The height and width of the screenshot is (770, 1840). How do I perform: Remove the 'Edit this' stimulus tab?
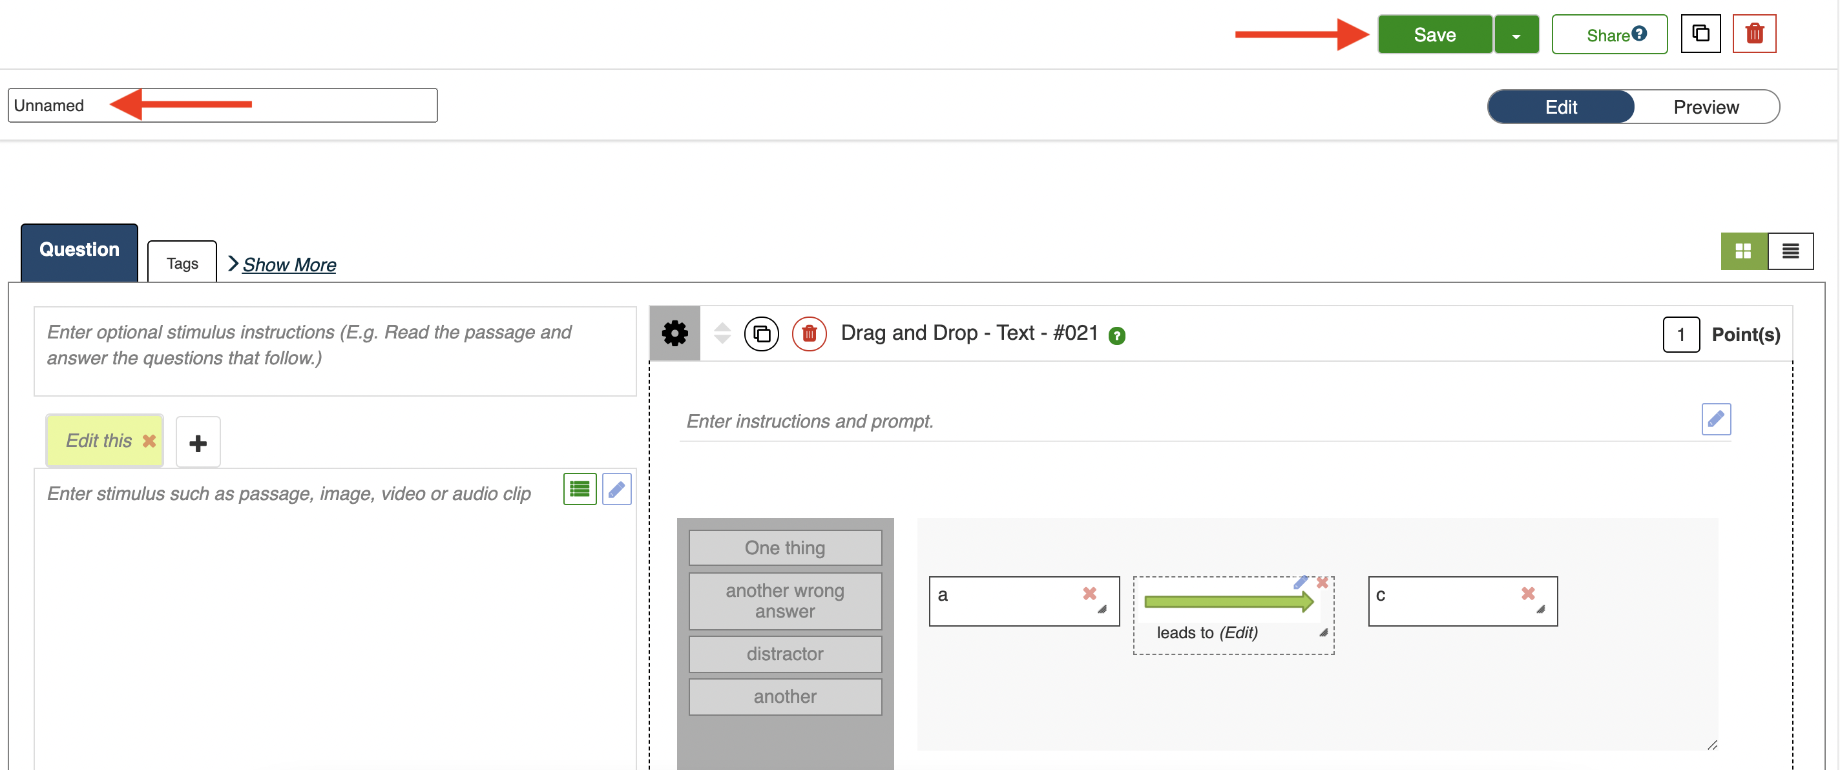[x=149, y=441]
